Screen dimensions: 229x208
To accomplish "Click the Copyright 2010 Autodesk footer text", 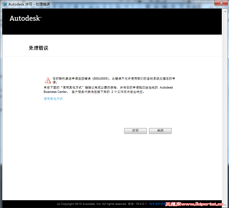I will pyautogui.click(x=92, y=204).
